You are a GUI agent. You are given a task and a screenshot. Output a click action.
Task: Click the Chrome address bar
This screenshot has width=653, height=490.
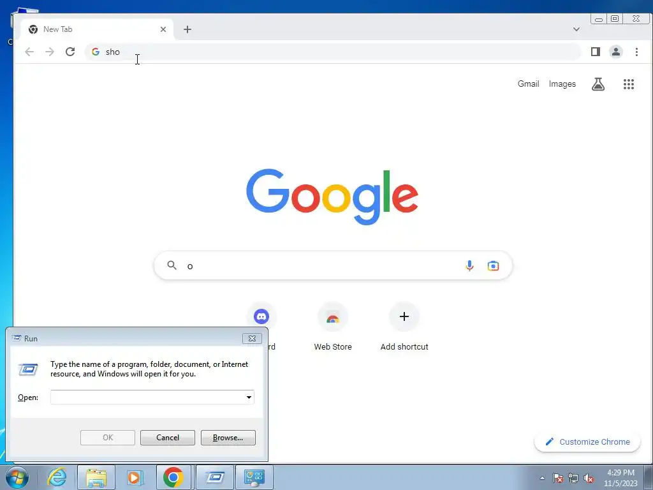tap(332, 52)
